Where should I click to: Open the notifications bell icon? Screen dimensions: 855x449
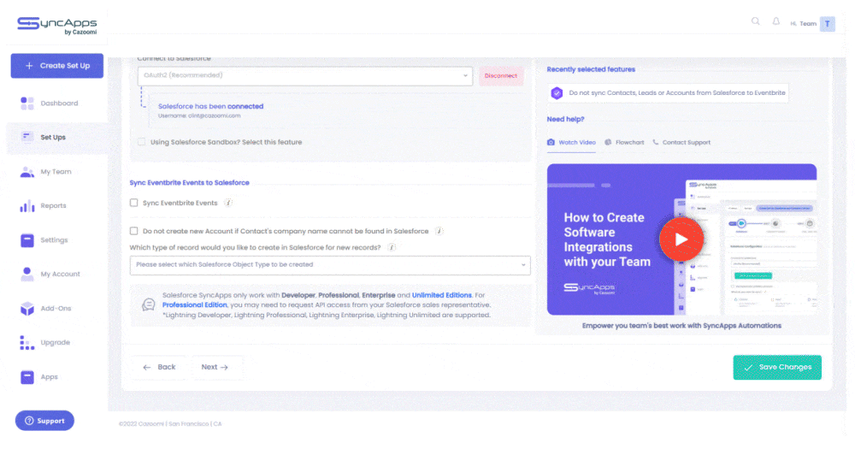tap(776, 21)
